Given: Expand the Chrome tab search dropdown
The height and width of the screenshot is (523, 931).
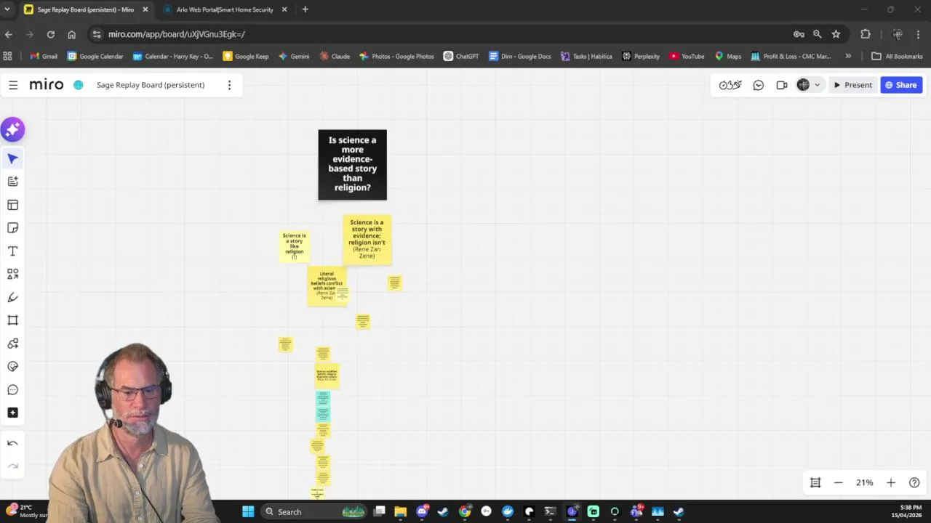Looking at the screenshot, I should coord(7,9).
